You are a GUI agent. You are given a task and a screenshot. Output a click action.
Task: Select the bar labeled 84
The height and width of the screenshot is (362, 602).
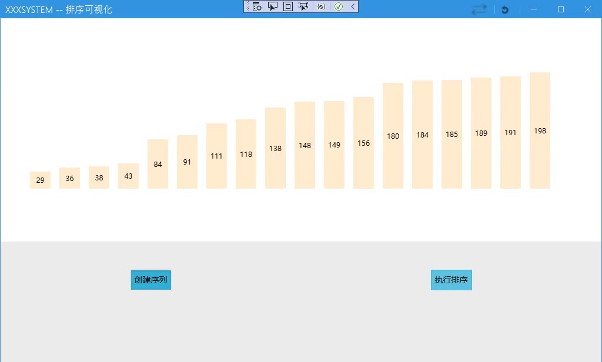pyautogui.click(x=158, y=164)
